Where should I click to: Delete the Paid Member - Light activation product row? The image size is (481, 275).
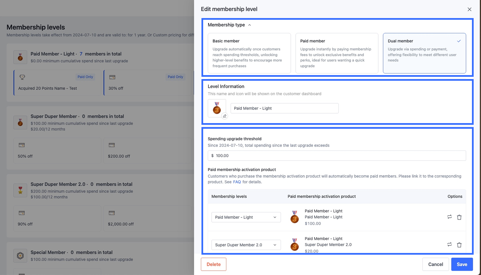click(x=459, y=217)
